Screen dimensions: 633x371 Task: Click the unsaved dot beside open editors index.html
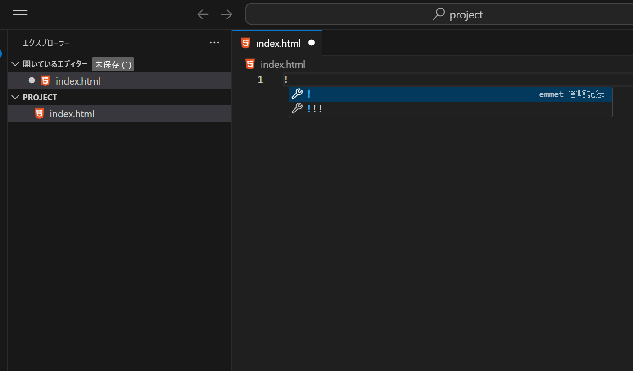pos(32,80)
